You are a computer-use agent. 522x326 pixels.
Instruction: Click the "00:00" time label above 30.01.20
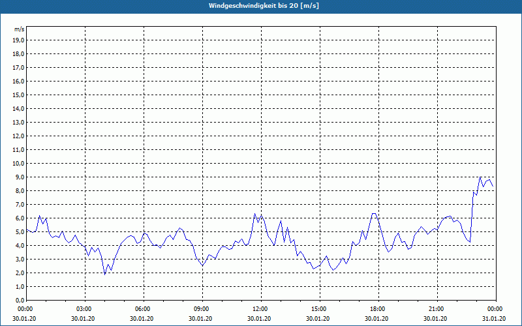[x=25, y=309]
